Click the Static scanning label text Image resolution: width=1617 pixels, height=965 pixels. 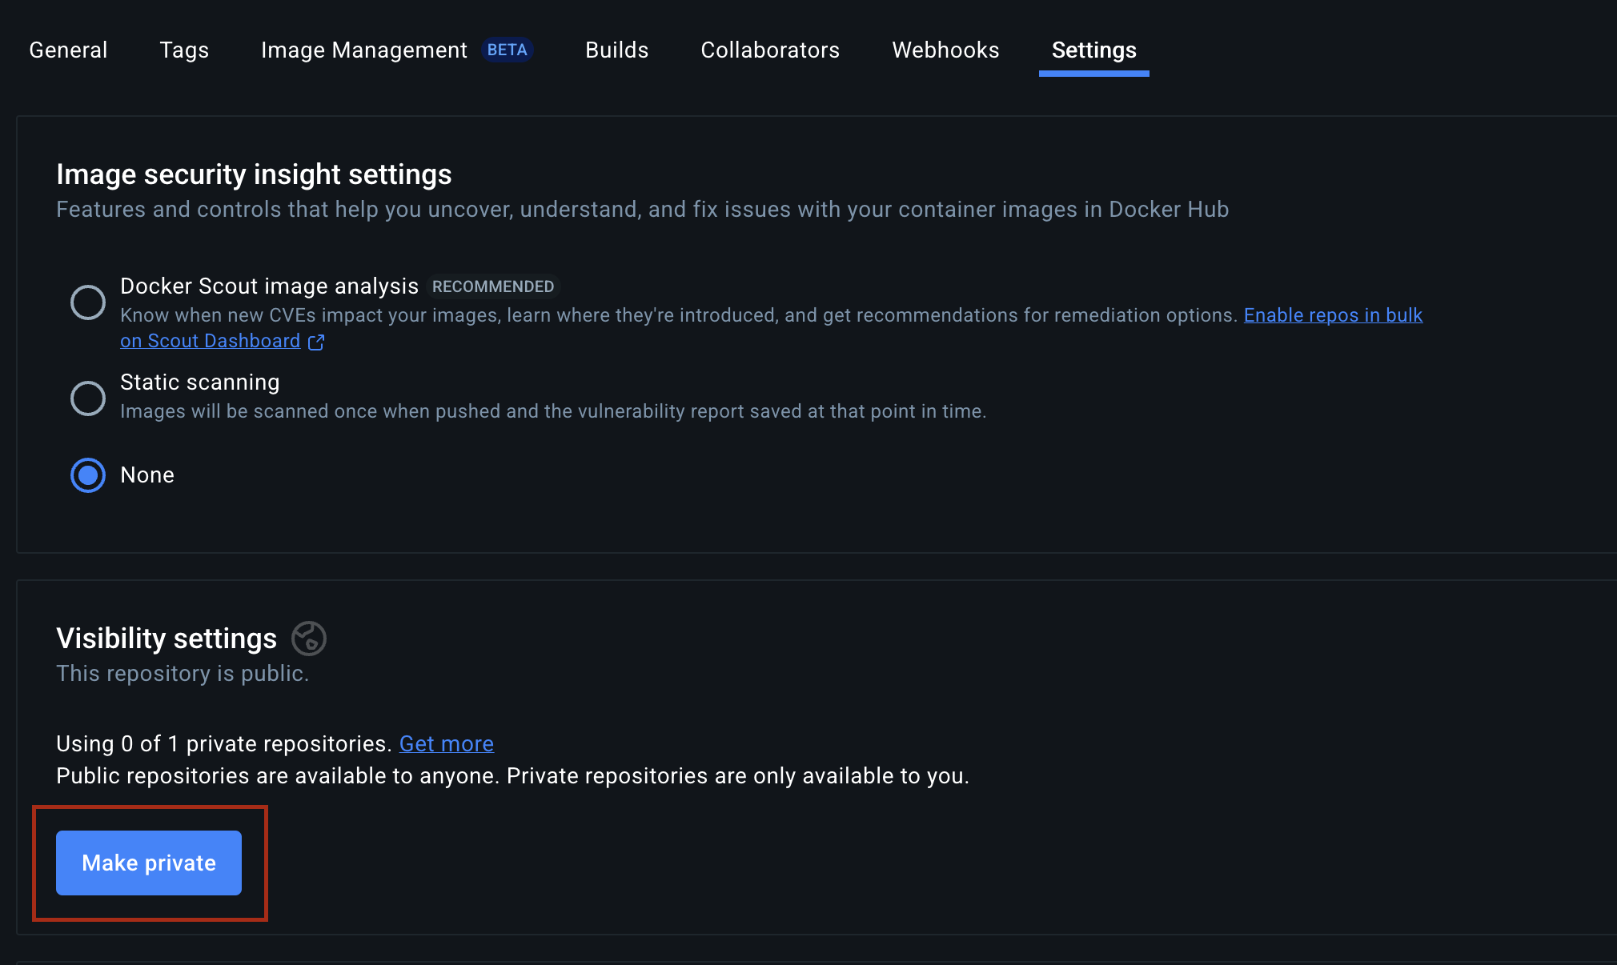[x=200, y=382]
